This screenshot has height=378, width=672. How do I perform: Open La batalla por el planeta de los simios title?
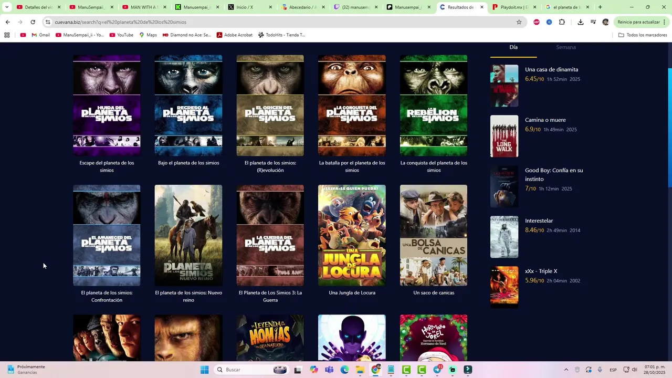click(x=352, y=166)
